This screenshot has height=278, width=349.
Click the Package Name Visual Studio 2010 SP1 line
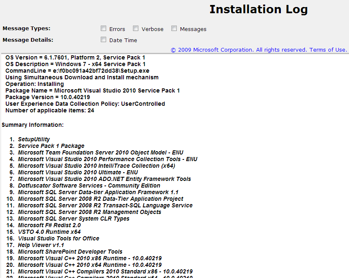(x=93, y=90)
